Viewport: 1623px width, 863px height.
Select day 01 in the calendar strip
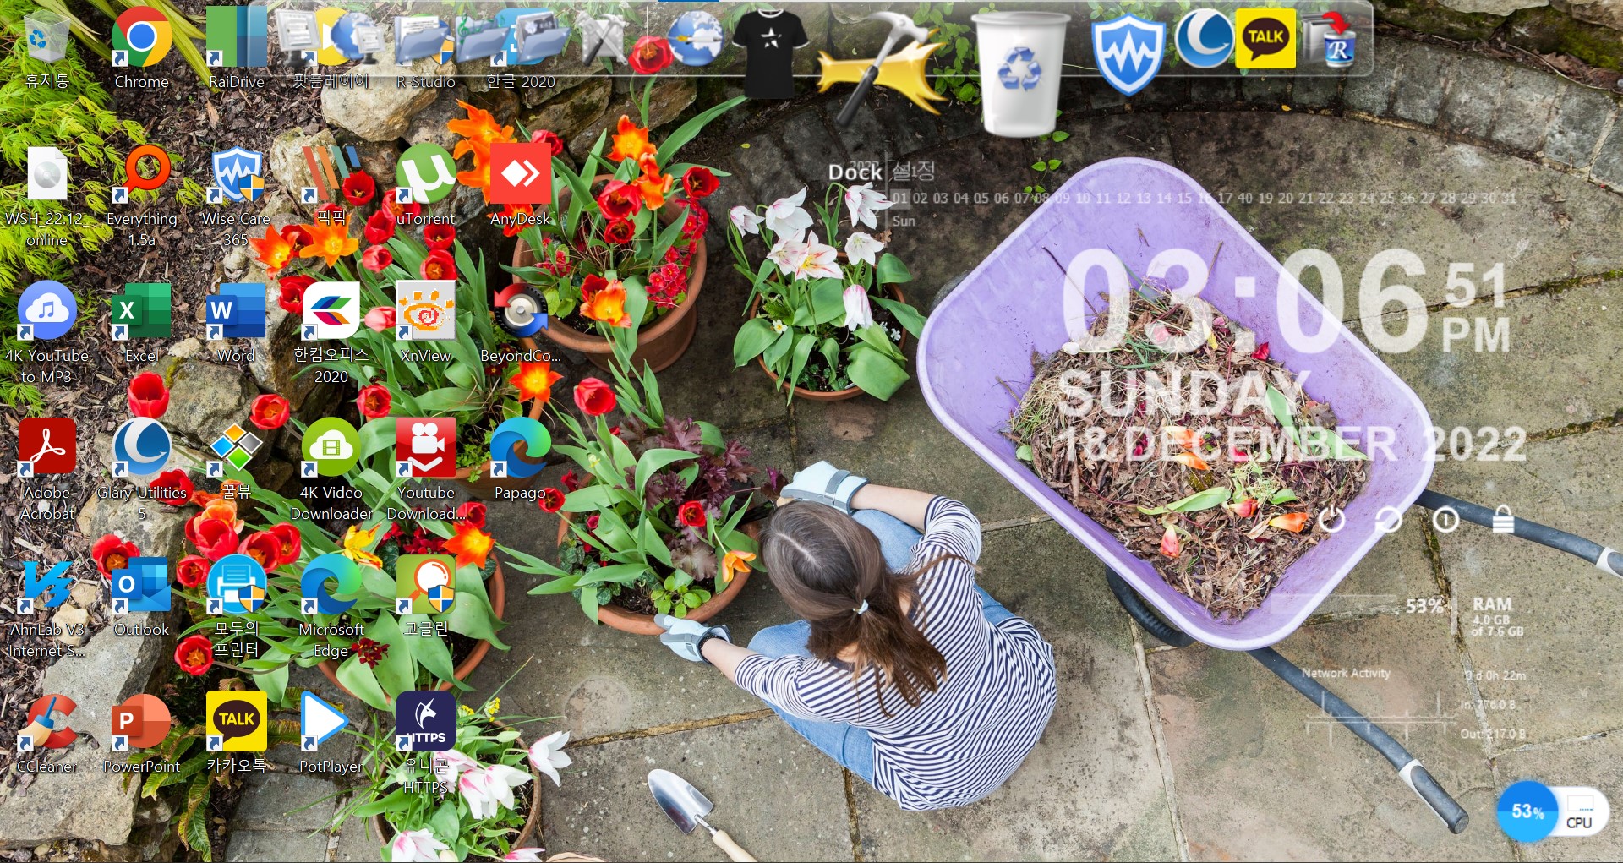[899, 198]
